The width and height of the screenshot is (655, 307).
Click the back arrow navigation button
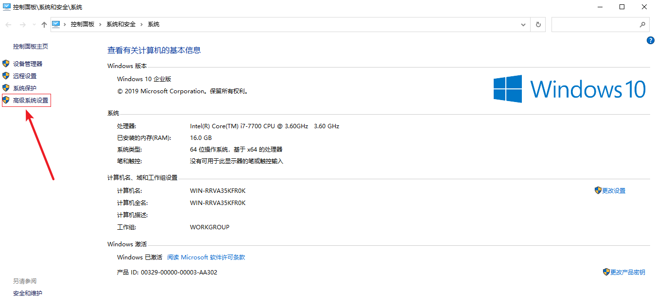tap(8, 24)
